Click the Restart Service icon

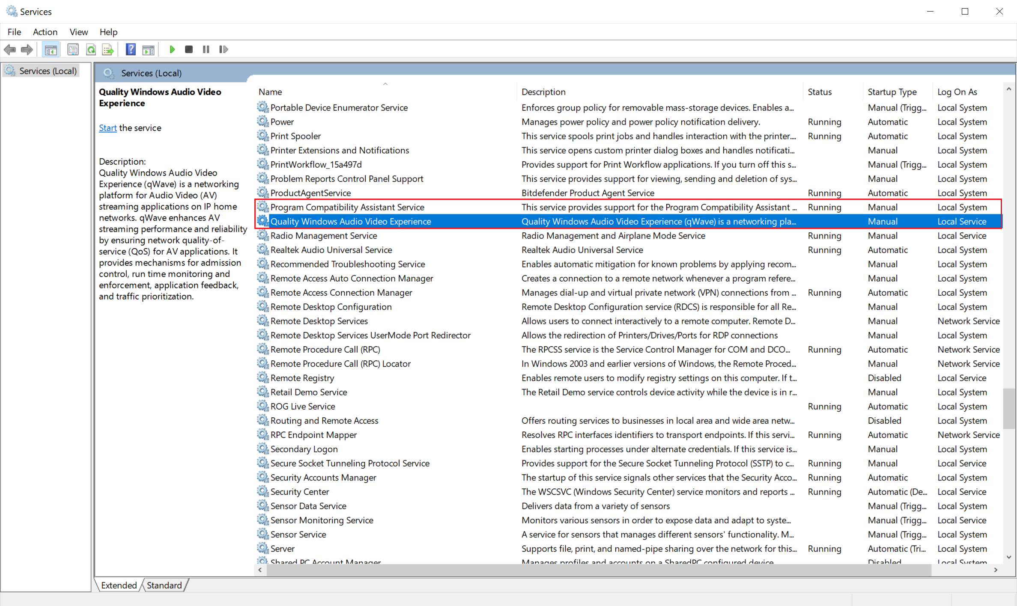pos(224,50)
